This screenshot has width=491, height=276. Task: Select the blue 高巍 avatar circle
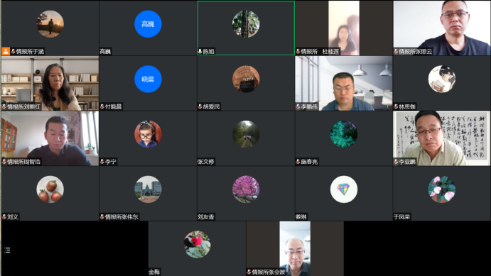click(x=148, y=24)
